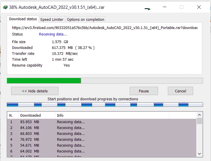The image size is (211, 161).
Task: Cancel the download
Action: pos(180,91)
